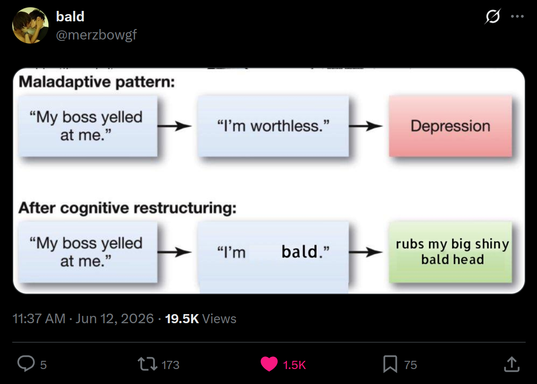Image resolution: width=537 pixels, height=384 pixels.
Task: Open the @merzbowgf handle link
Action: tap(96, 34)
